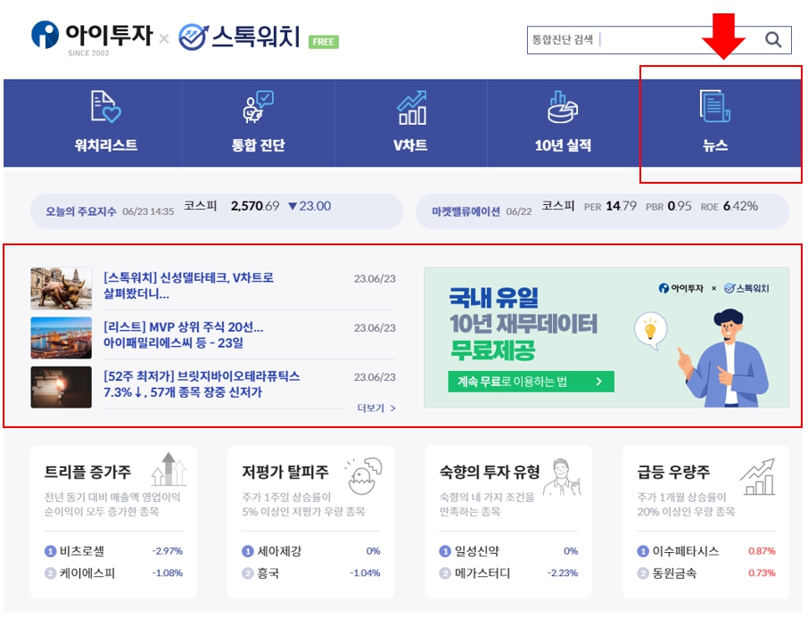
Task: Click the bull statue news thumbnail
Action: point(62,288)
